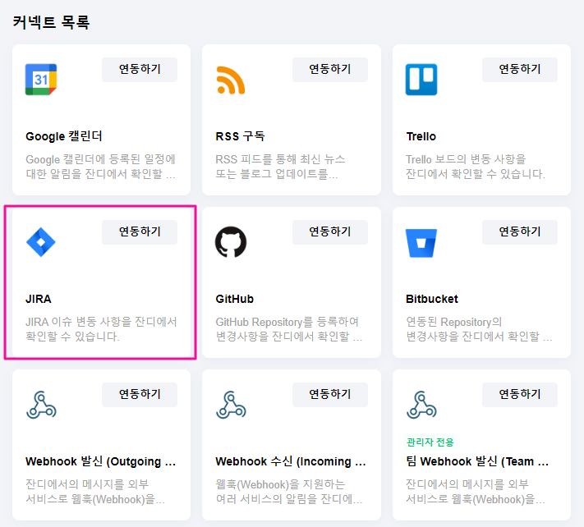584x527 pixels.
Task: Click the Incoming Webhook card icon
Action: (x=231, y=405)
